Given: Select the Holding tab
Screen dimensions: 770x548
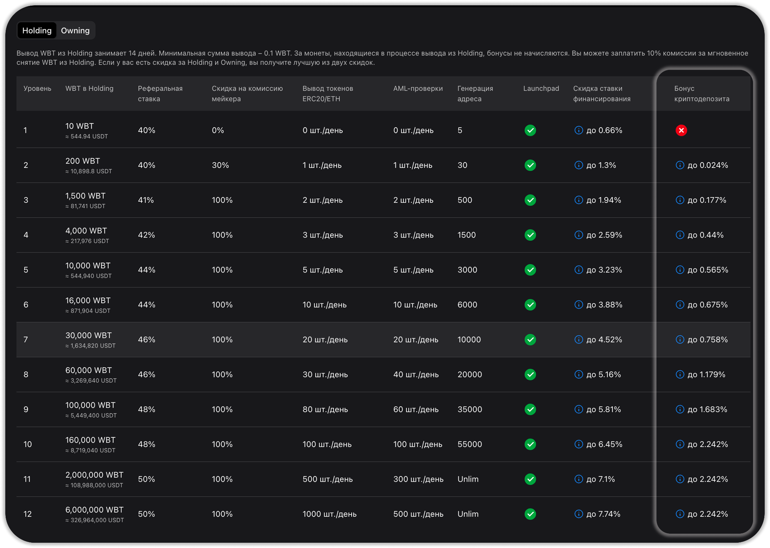Looking at the screenshot, I should point(37,30).
